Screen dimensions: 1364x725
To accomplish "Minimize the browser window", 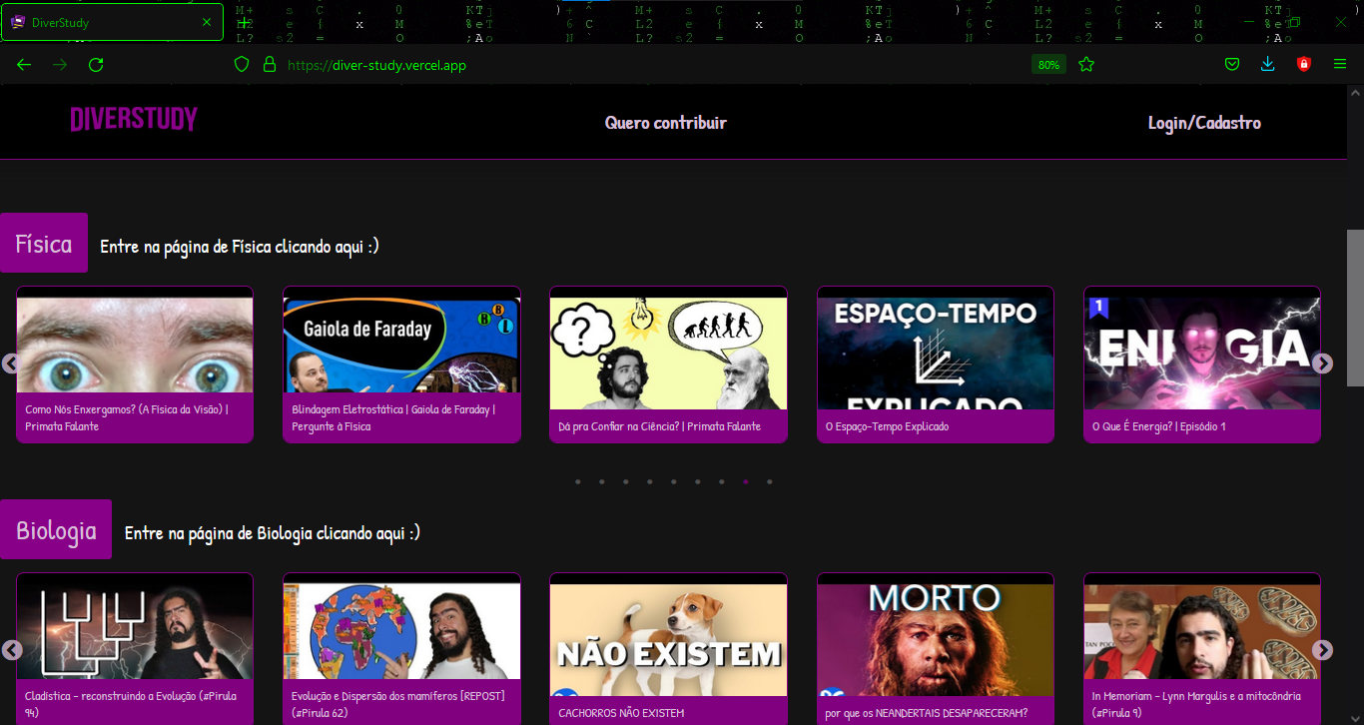I will pyautogui.click(x=1249, y=22).
